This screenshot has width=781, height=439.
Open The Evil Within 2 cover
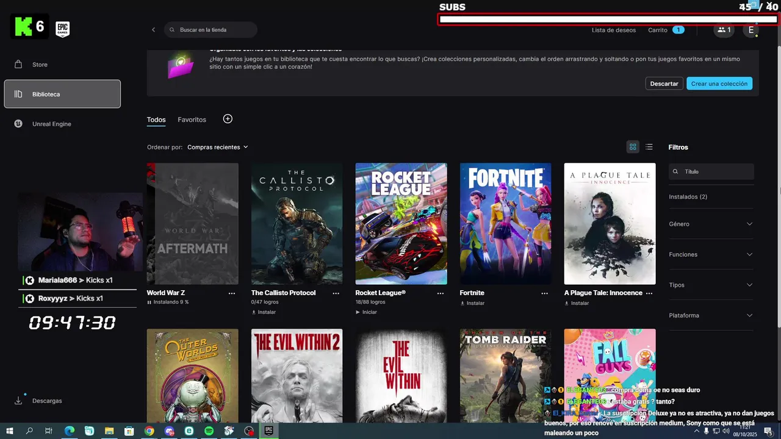click(x=297, y=376)
